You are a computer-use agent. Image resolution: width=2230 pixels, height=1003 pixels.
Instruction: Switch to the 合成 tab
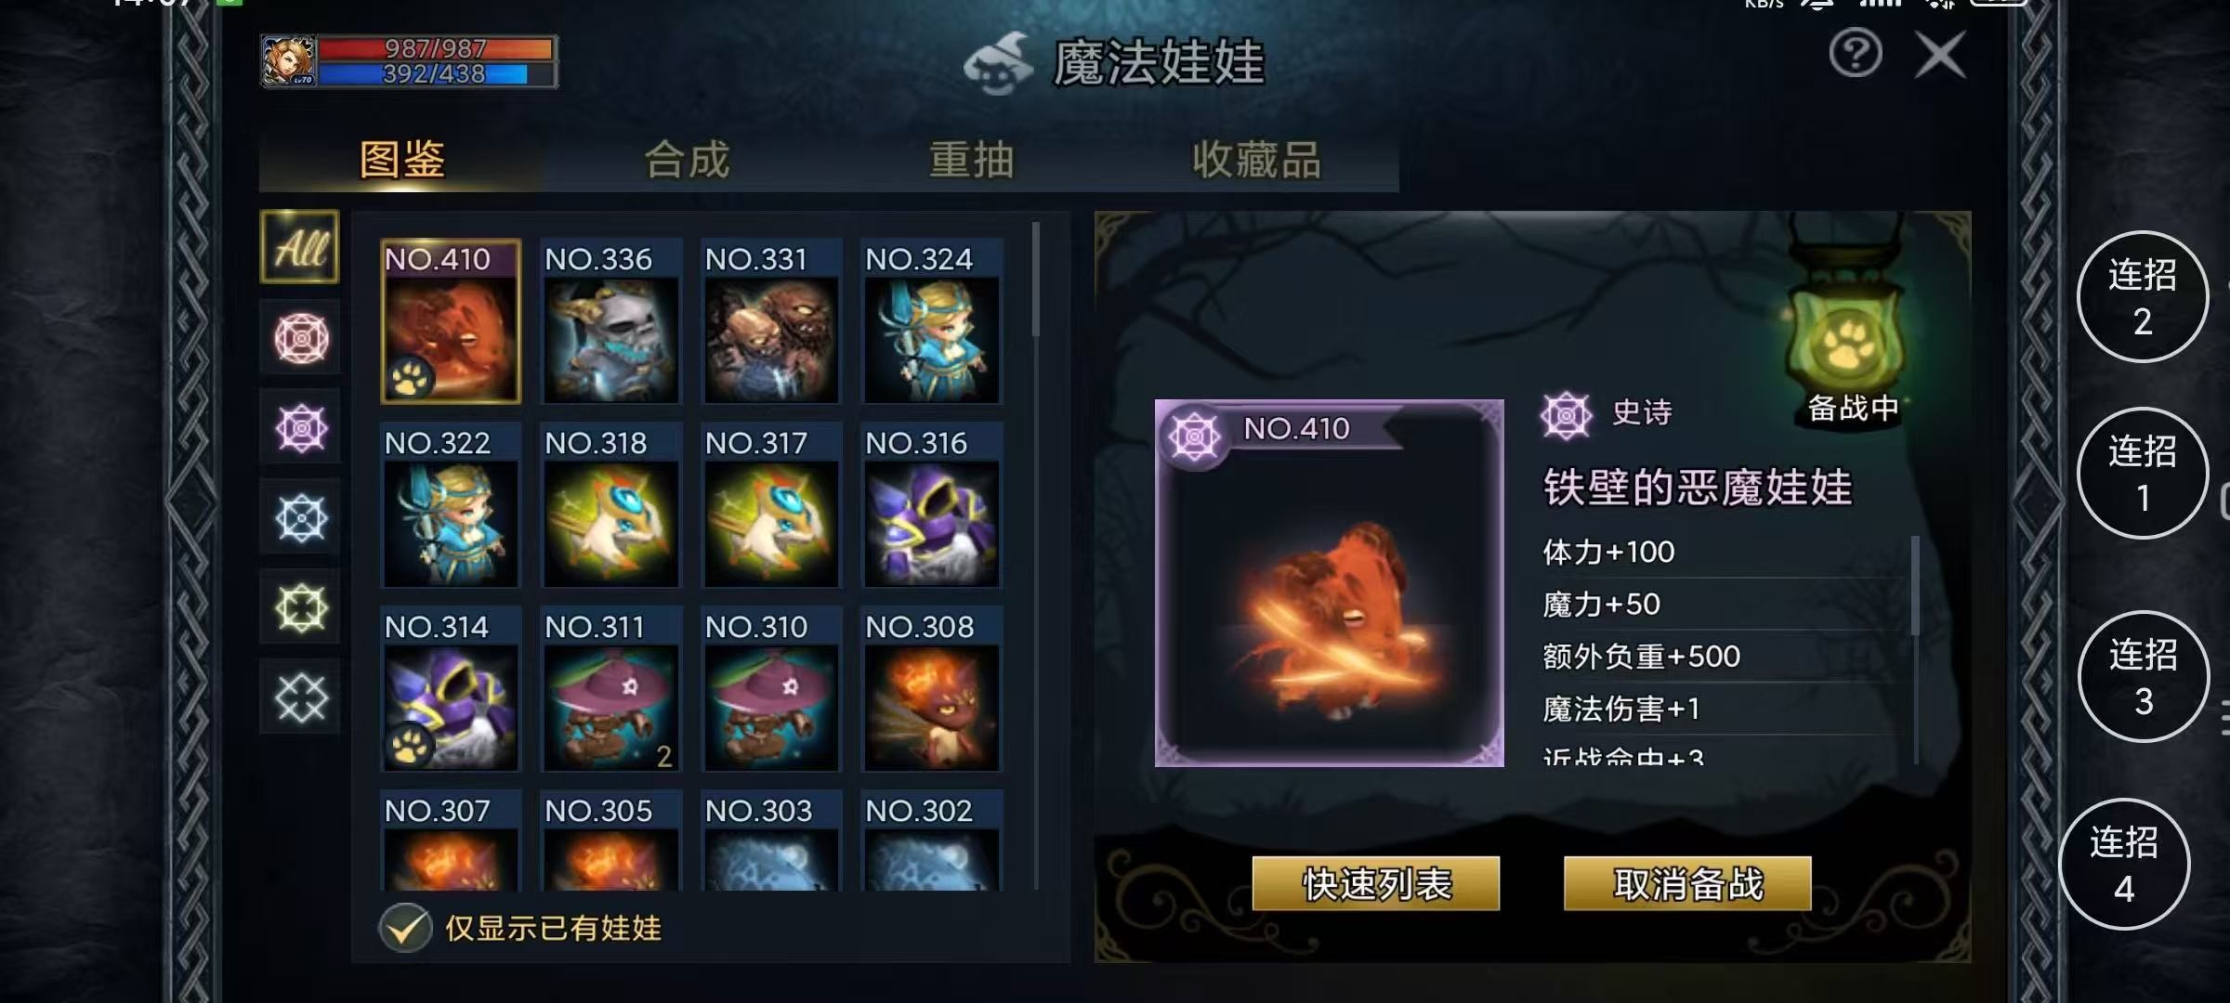[688, 160]
